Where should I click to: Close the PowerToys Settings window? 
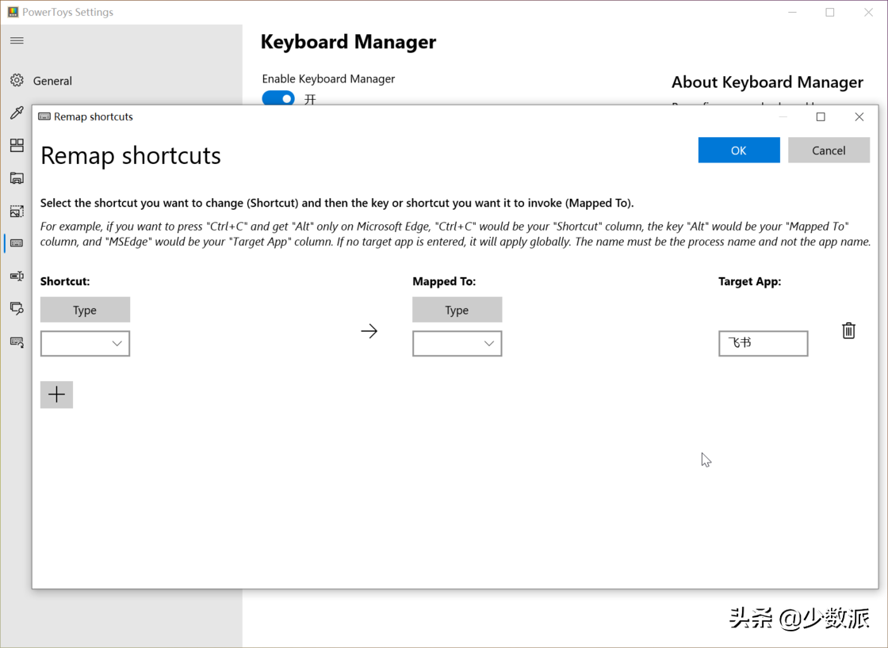[868, 12]
